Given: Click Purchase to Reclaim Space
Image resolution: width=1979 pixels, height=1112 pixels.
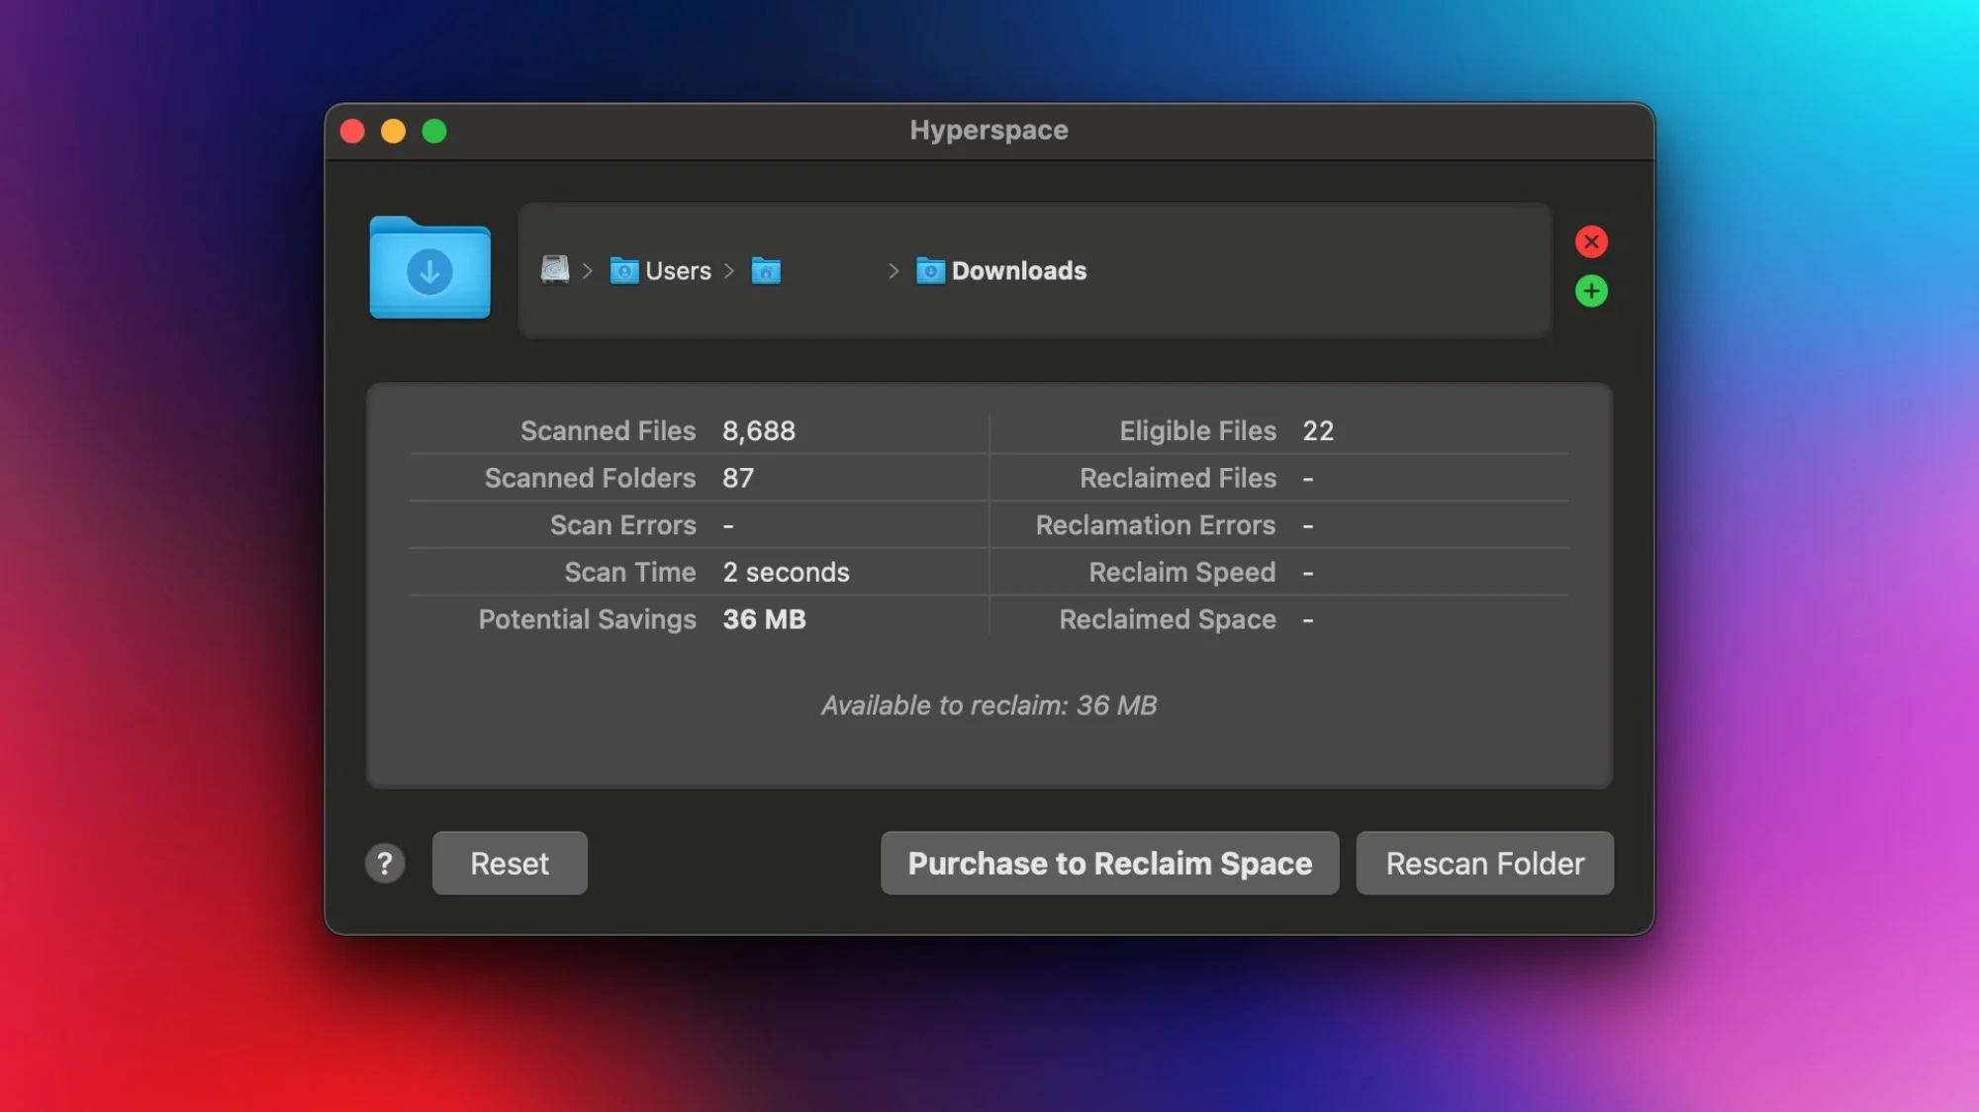Looking at the screenshot, I should 1109,863.
